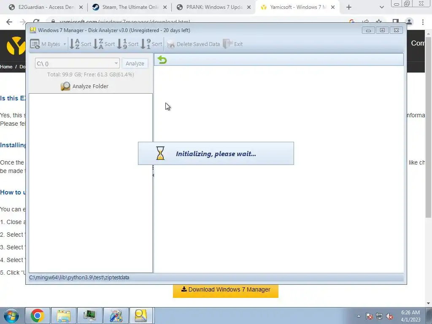The width and height of the screenshot is (432, 324).
Task: Click Disk Analyzer magnifier taskbar icon
Action: 141,316
